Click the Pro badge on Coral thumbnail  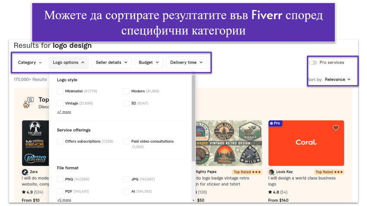coord(275,123)
